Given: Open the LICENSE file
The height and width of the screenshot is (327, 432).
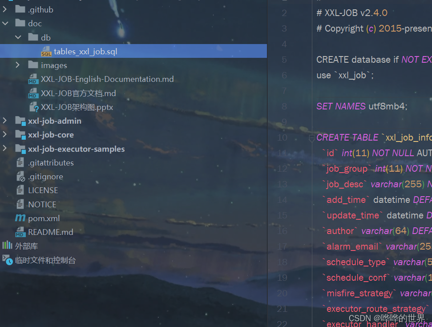Looking at the screenshot, I should point(43,190).
